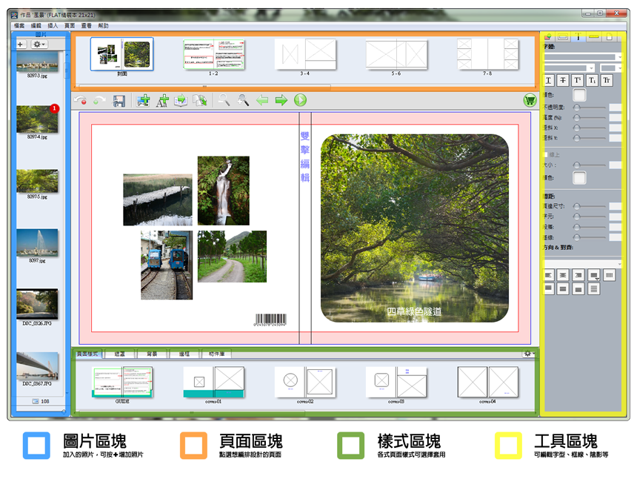Add a text box with the Aa plus icon
Image resolution: width=637 pixels, height=479 pixels.
pos(162,100)
